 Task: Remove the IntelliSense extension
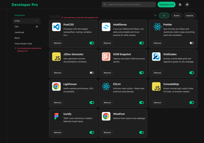coord(107,43)
